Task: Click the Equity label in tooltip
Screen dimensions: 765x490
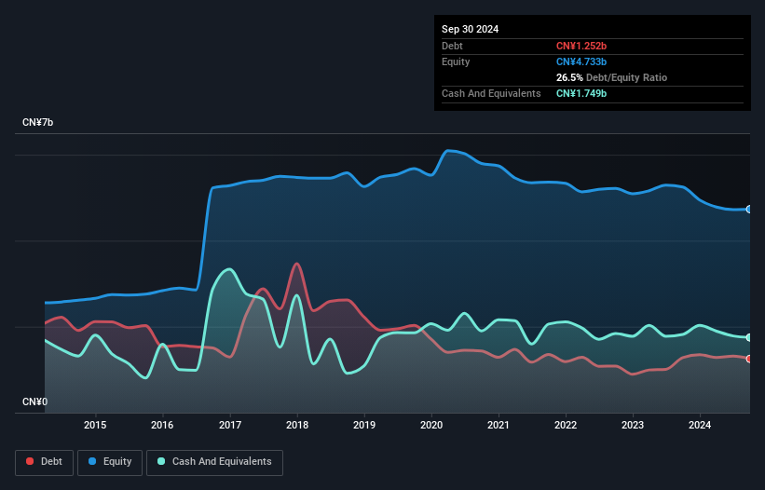Action: coord(456,61)
